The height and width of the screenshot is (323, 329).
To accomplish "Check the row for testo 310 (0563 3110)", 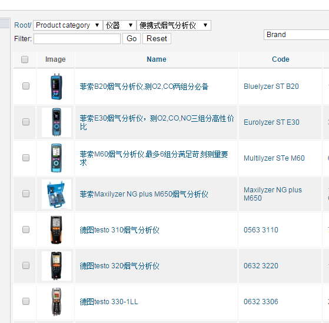I will click(26, 229).
